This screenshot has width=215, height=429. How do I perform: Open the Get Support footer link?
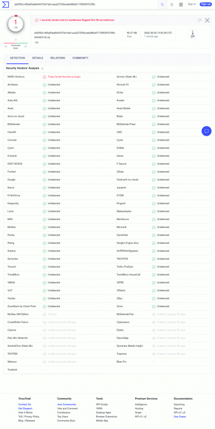25,409
